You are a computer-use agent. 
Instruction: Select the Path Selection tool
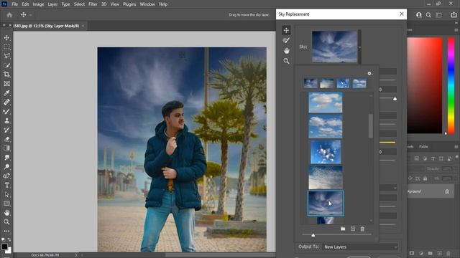[x=6, y=194]
